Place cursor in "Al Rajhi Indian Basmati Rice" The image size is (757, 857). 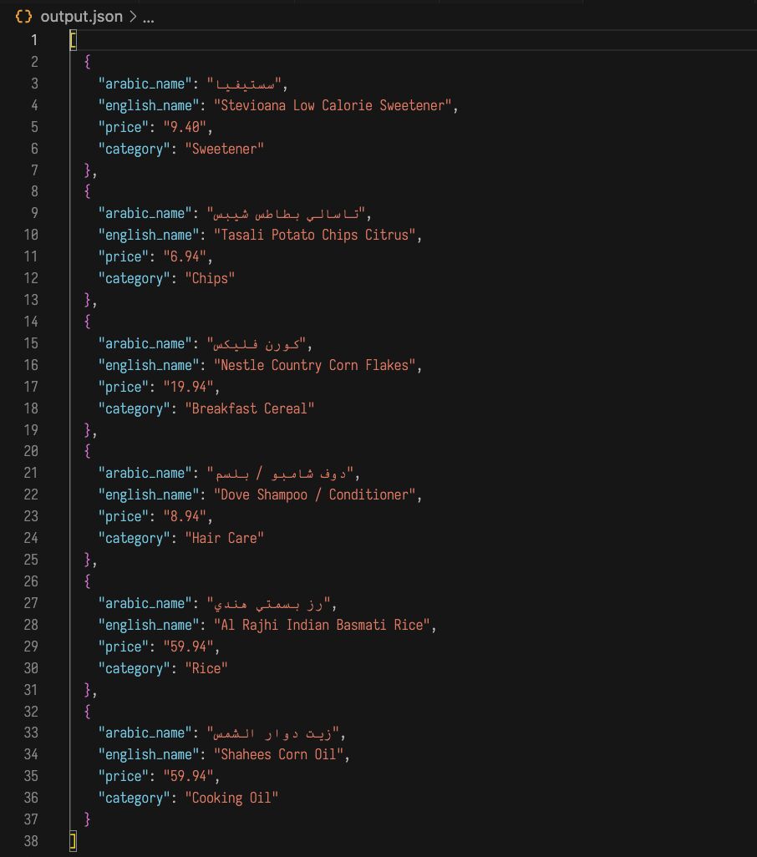point(323,625)
